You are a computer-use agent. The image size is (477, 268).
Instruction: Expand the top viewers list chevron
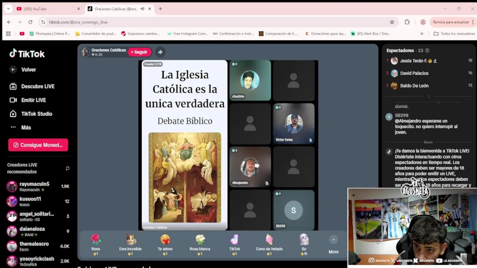click(x=429, y=96)
